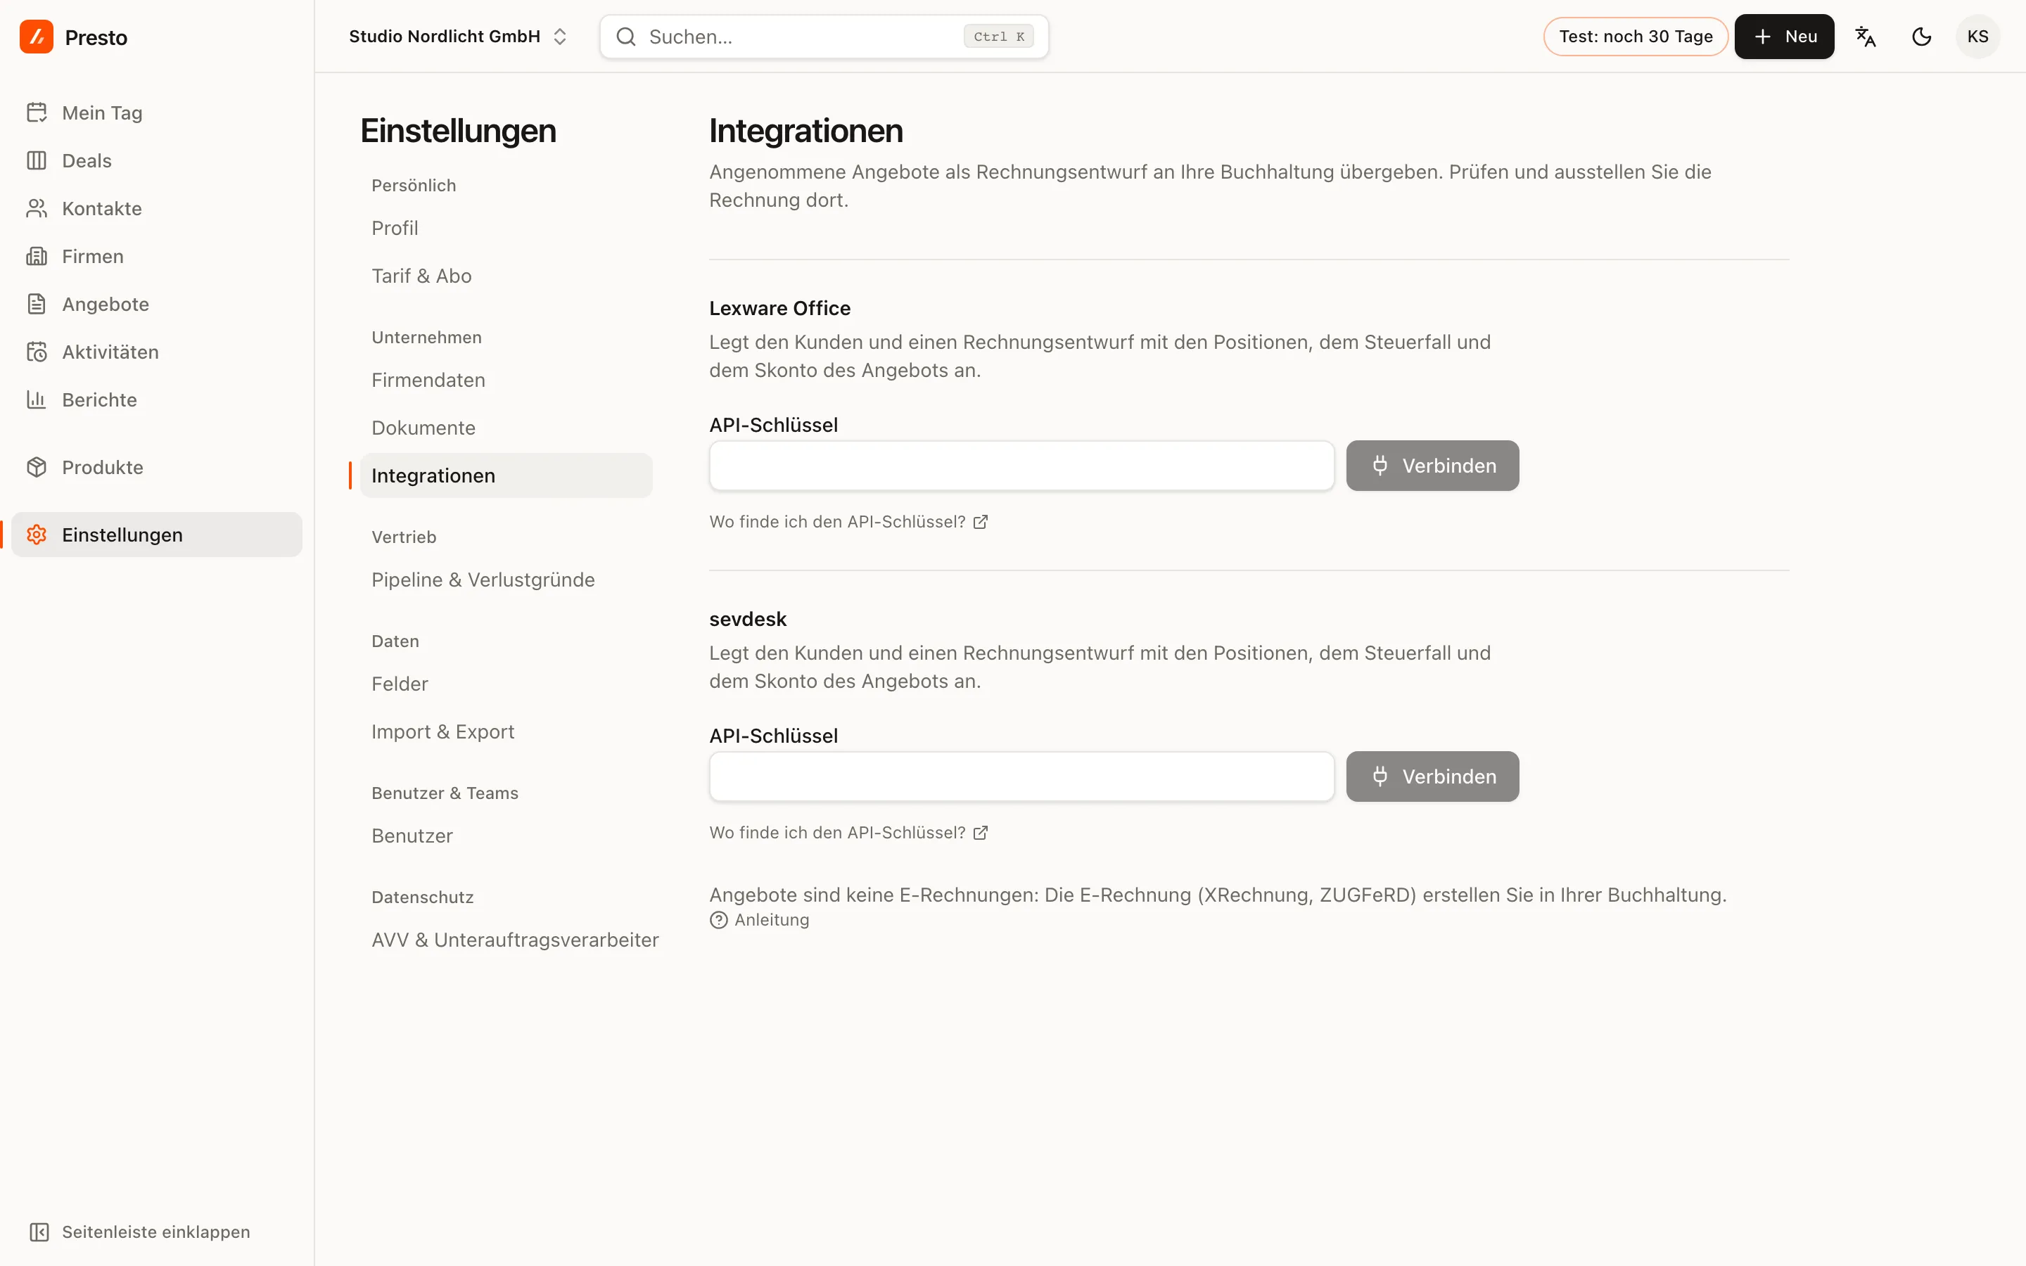Click the sevdesk heading
Viewport: 2026px width, 1266px height.
click(748, 618)
